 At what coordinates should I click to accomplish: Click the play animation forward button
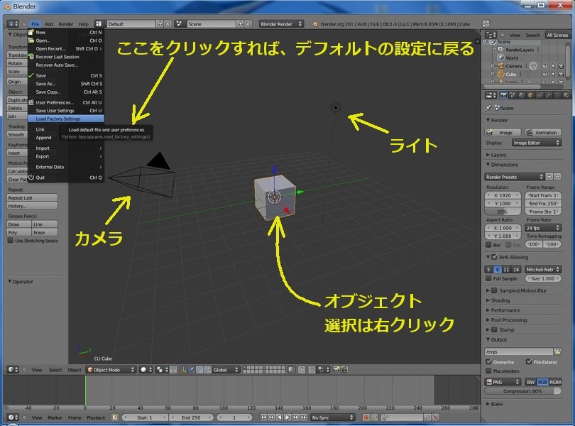(288, 417)
